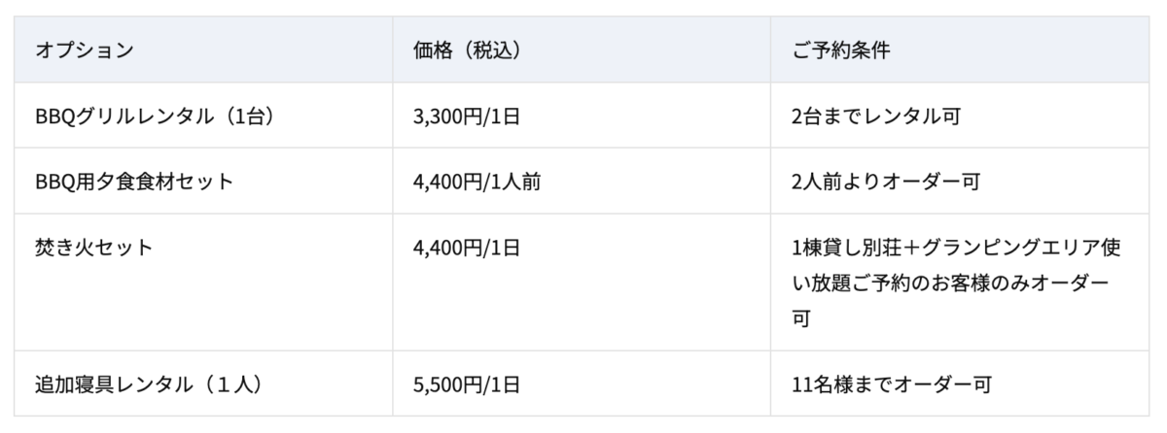The image size is (1167, 433).
Task: Click the 3,300円/1日 price cell
Action: click(467, 117)
